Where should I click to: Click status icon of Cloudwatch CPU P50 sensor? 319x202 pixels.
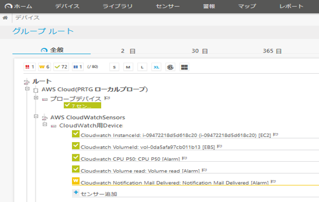(76, 157)
